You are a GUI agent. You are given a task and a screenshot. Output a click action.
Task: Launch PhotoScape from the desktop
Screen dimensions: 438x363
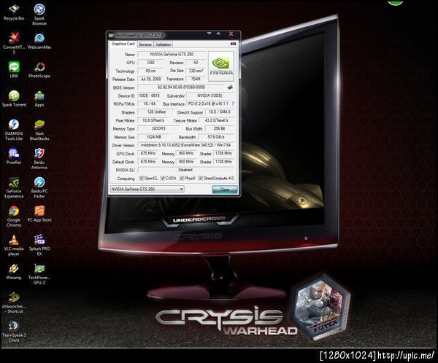pyautogui.click(x=39, y=70)
